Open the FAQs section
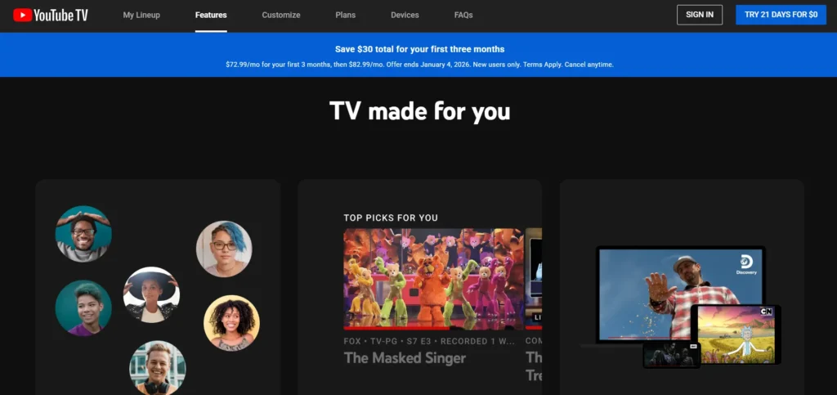This screenshot has height=395, width=837. point(463,15)
